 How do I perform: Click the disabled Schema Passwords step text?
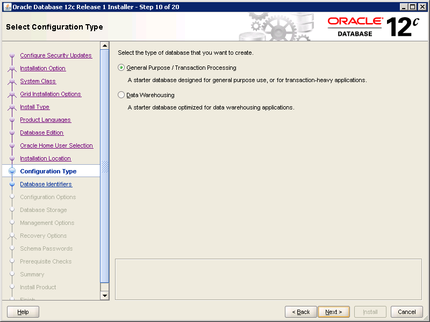point(46,248)
